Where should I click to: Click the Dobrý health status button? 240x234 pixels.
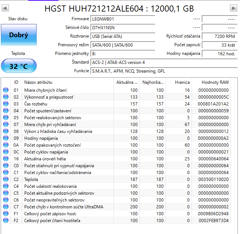19,35
